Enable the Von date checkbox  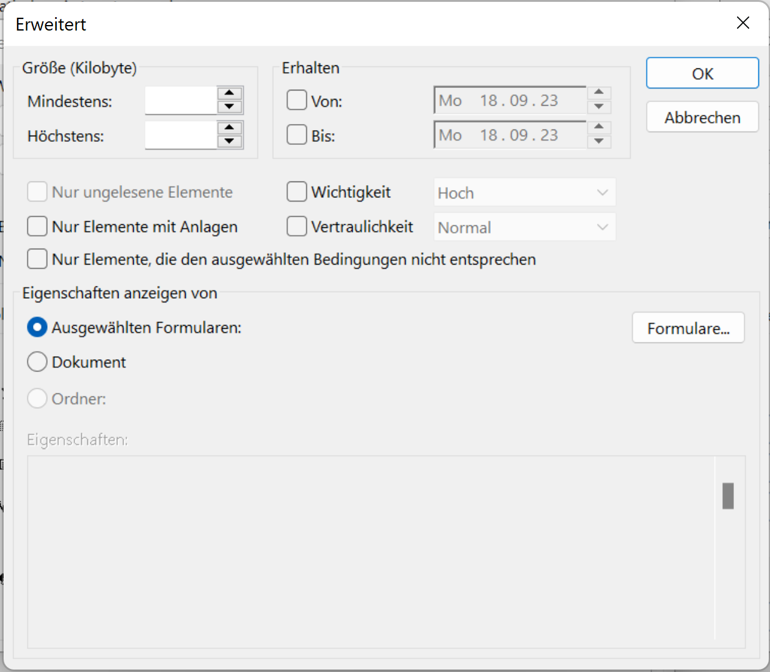click(297, 100)
